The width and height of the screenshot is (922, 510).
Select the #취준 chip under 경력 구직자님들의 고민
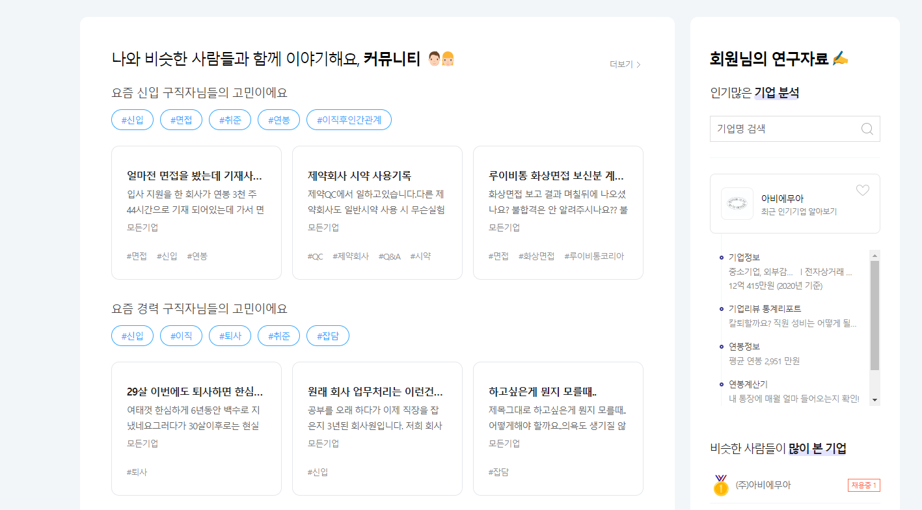click(x=278, y=336)
